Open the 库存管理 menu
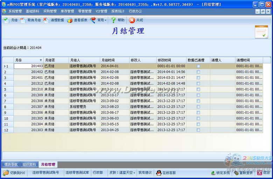The height and width of the screenshot is (179, 273). tap(67, 11)
